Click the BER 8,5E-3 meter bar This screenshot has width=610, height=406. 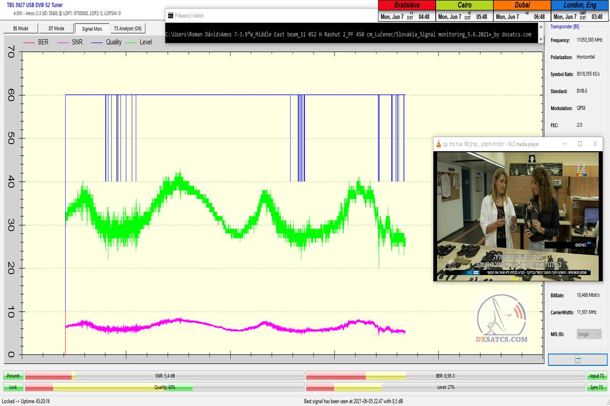[x=445, y=376]
